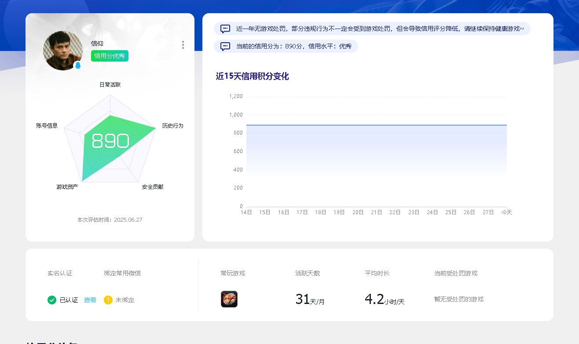Click chat bubble icon beside 890 score message
This screenshot has width=579, height=344.
coord(225,46)
